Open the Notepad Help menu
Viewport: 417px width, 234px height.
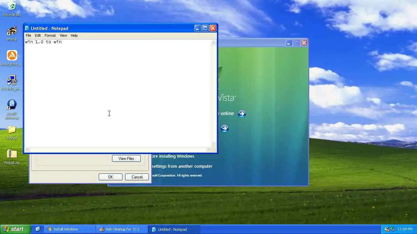(74, 35)
